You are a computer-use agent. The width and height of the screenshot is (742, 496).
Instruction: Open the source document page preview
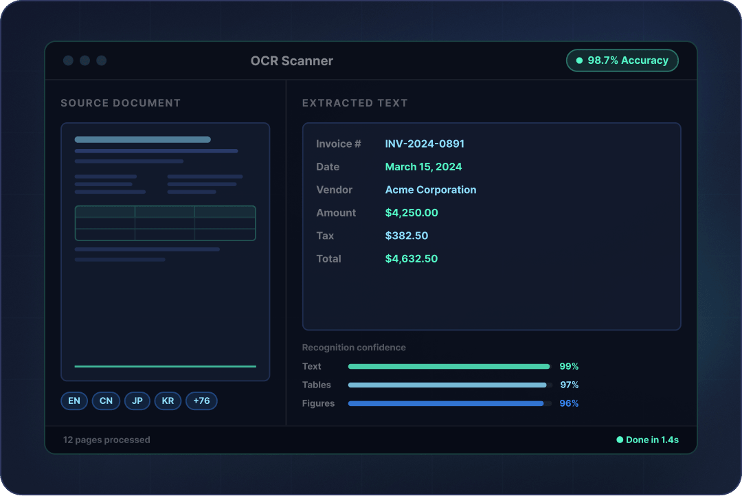pyautogui.click(x=165, y=252)
